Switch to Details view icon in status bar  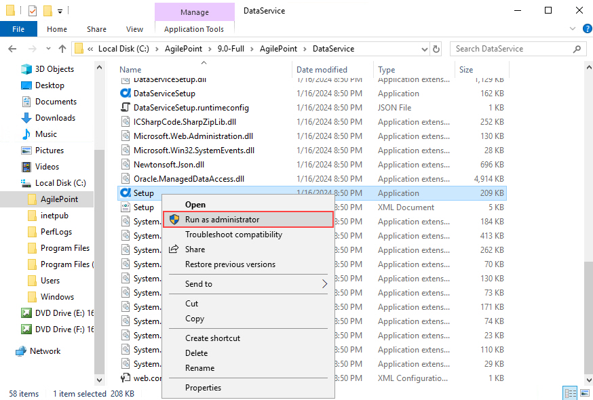point(569,393)
